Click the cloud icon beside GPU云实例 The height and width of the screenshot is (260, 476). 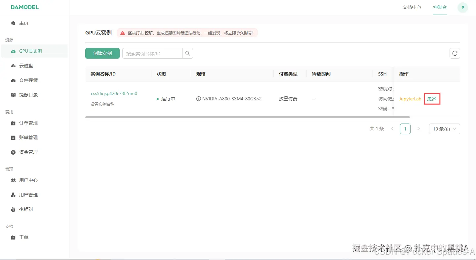pos(13,51)
